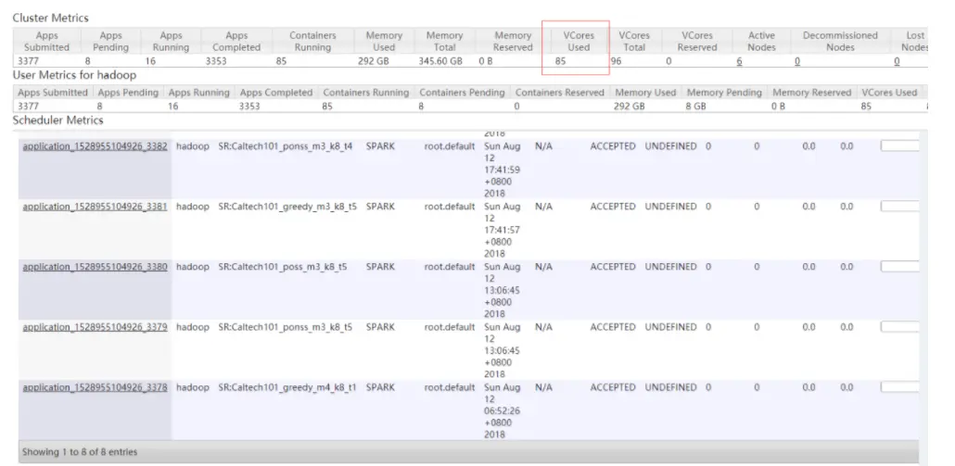Click hadoop user in application 3378 row

[x=193, y=387]
